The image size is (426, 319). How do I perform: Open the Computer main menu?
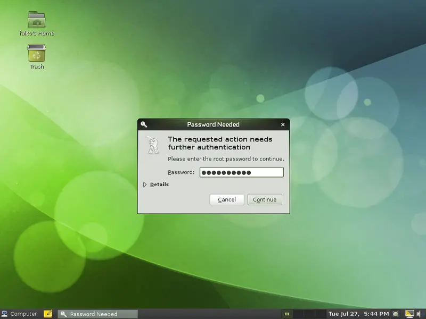pyautogui.click(x=19, y=314)
